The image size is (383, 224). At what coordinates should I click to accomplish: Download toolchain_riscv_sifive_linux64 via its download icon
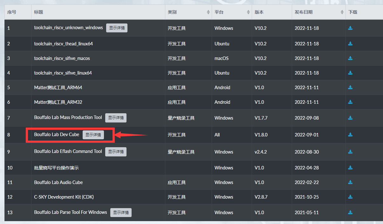tap(350, 73)
